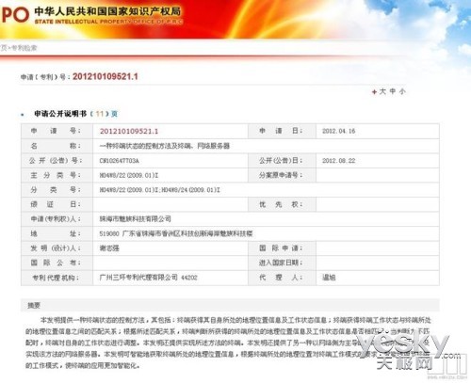Viewport: 471px width, 383px height.
Task: Click the plus icon beside font sizes
Action: click(374, 92)
